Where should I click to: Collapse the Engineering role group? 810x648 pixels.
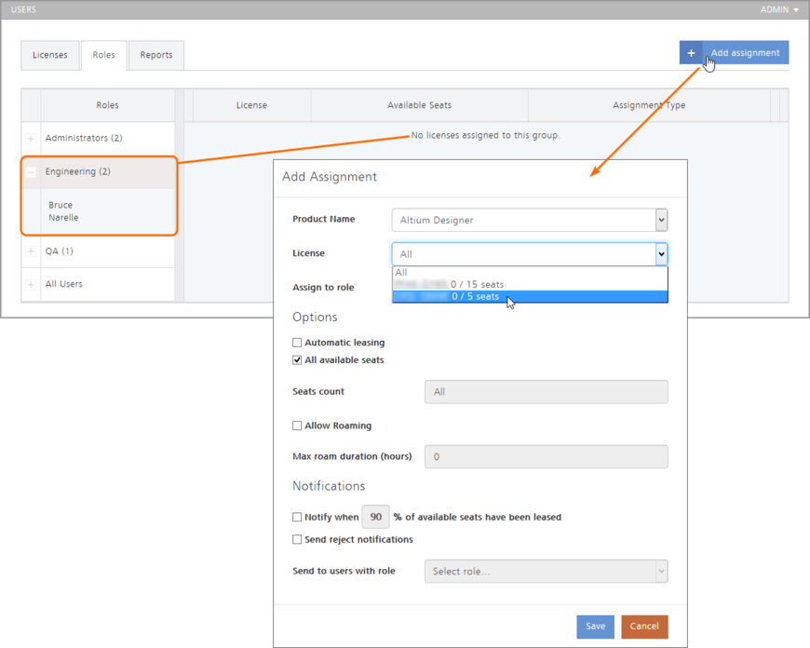[x=31, y=172]
